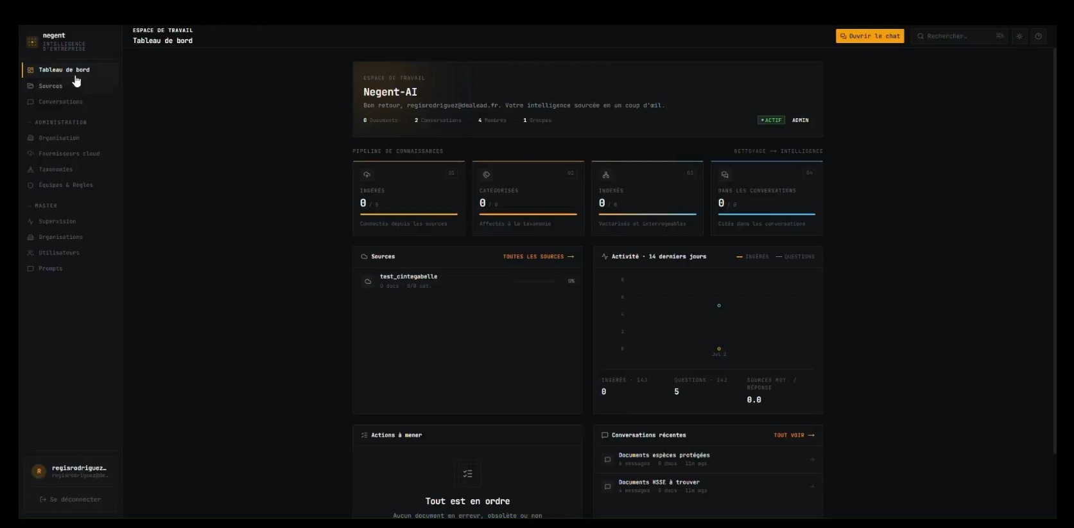Click the Taxonomies icon in sidebar
Viewport: 1074px width, 528px height.
pos(30,170)
